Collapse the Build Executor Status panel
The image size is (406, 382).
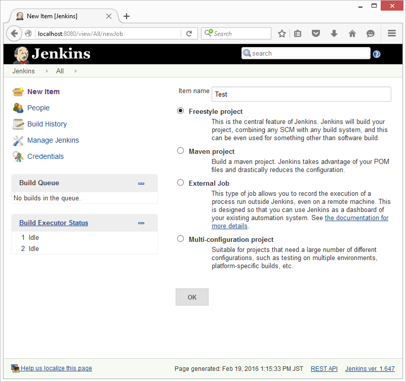(x=141, y=223)
